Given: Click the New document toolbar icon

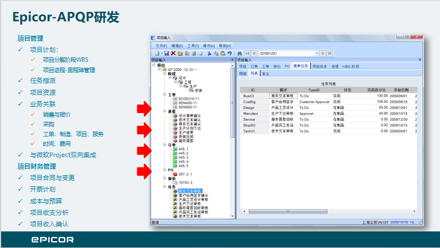Looking at the screenshot, I should [157, 53].
